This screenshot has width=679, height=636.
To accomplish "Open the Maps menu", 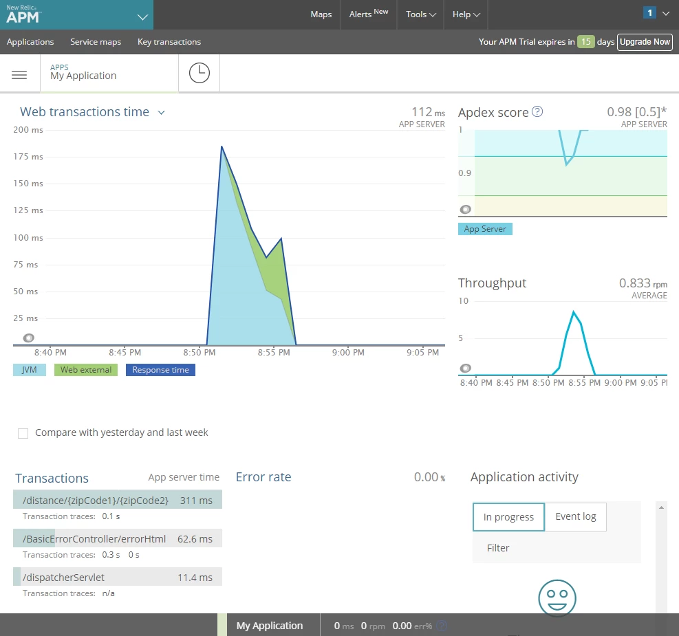I will tap(321, 14).
